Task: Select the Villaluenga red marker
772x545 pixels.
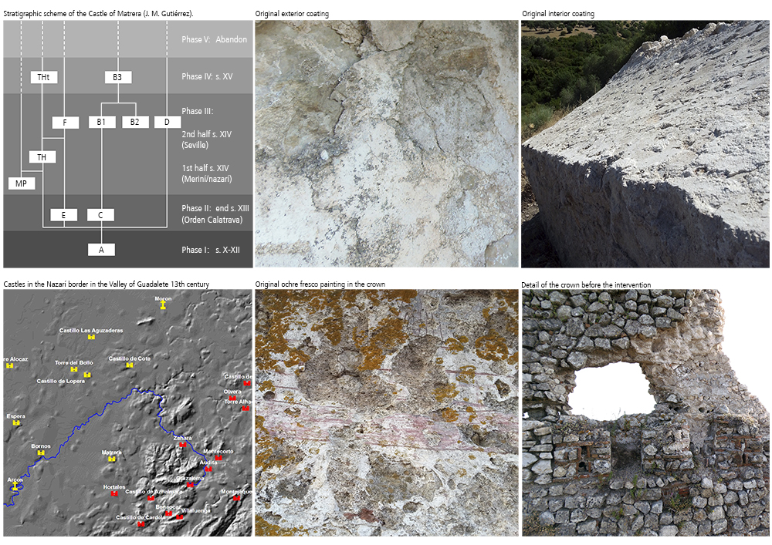Action: coord(180,517)
